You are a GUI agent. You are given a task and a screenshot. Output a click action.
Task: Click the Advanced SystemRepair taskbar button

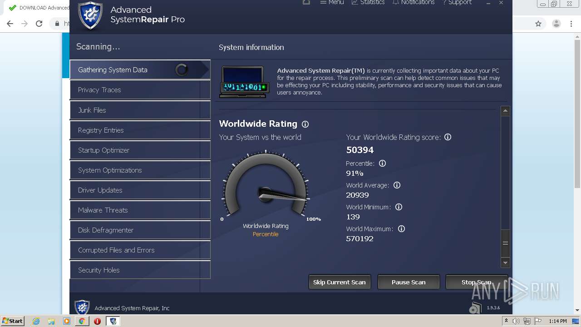coord(113,321)
